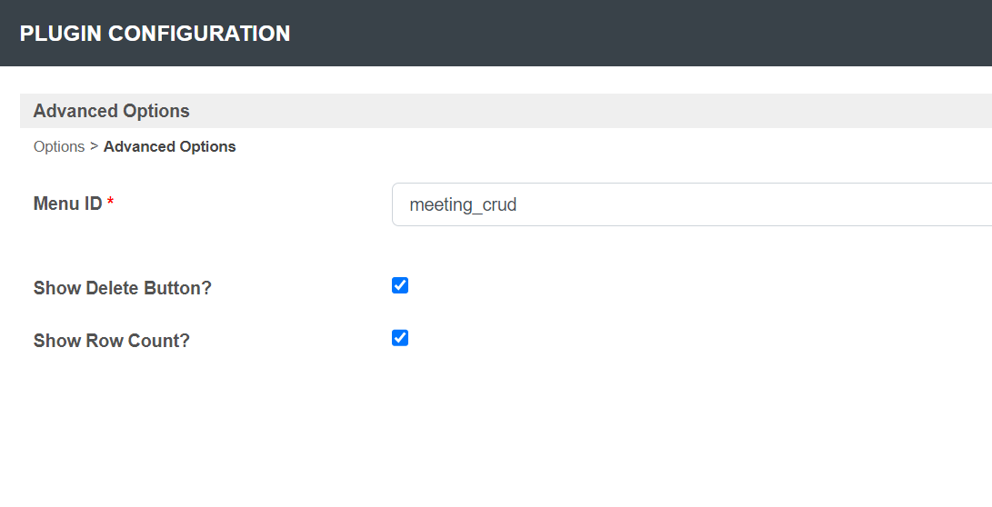Image resolution: width=992 pixels, height=507 pixels.
Task: Click the PLUGIN CONFIGURATION title text
Action: (x=155, y=34)
